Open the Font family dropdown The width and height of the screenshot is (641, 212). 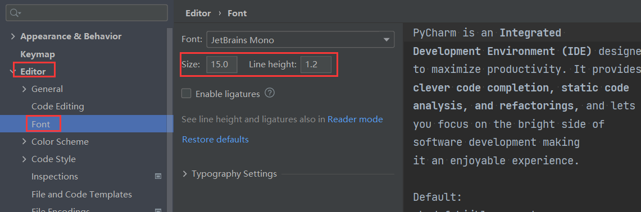click(301, 40)
